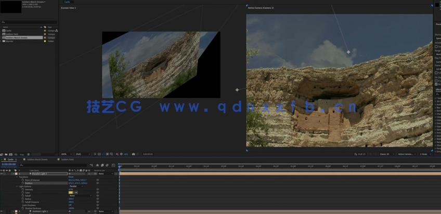Toggle stopwatch for Intensity property
The height and width of the screenshot is (214, 441).
coord(22,189)
